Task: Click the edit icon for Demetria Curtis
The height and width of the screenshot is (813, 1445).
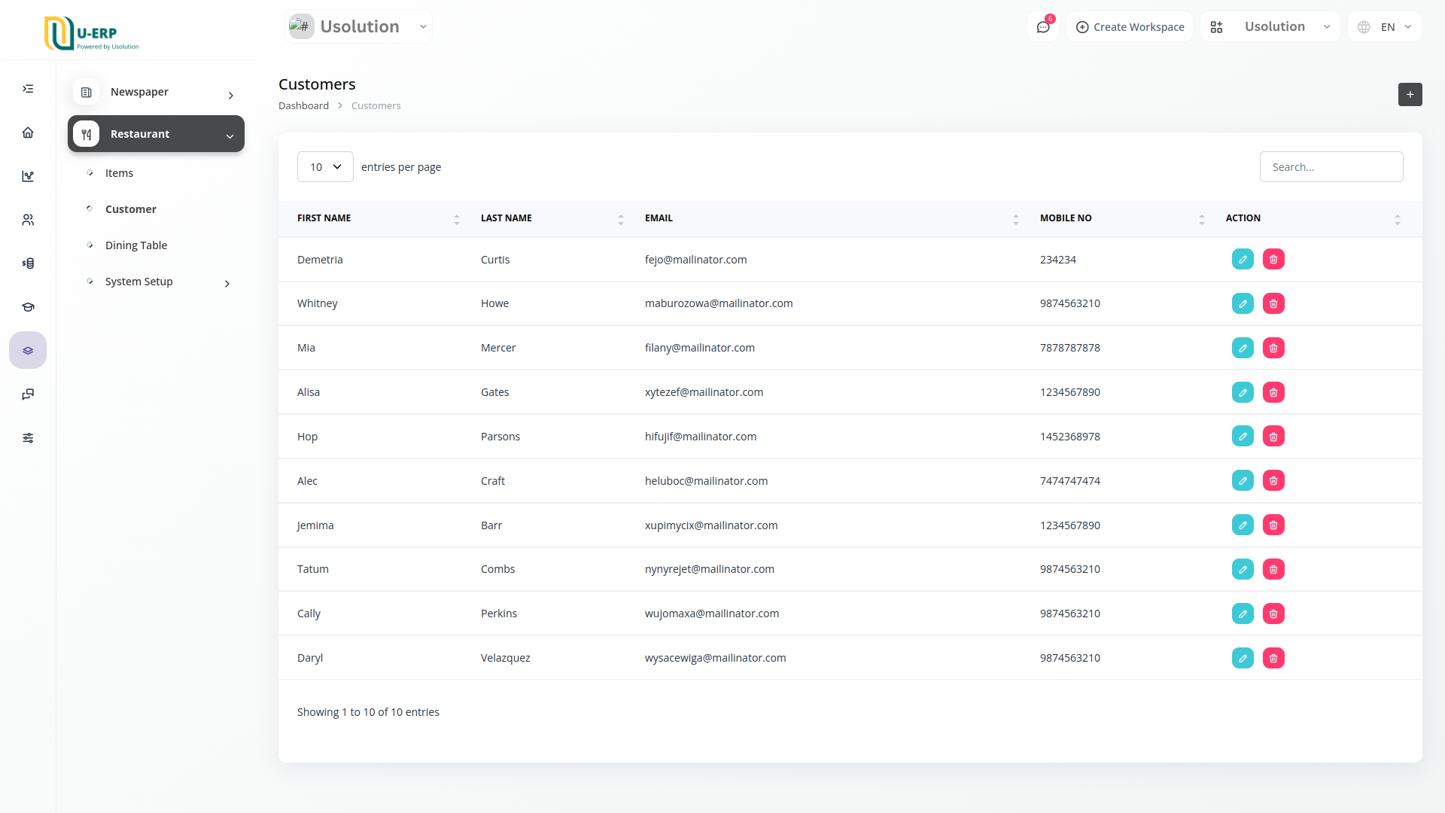Action: click(1243, 260)
